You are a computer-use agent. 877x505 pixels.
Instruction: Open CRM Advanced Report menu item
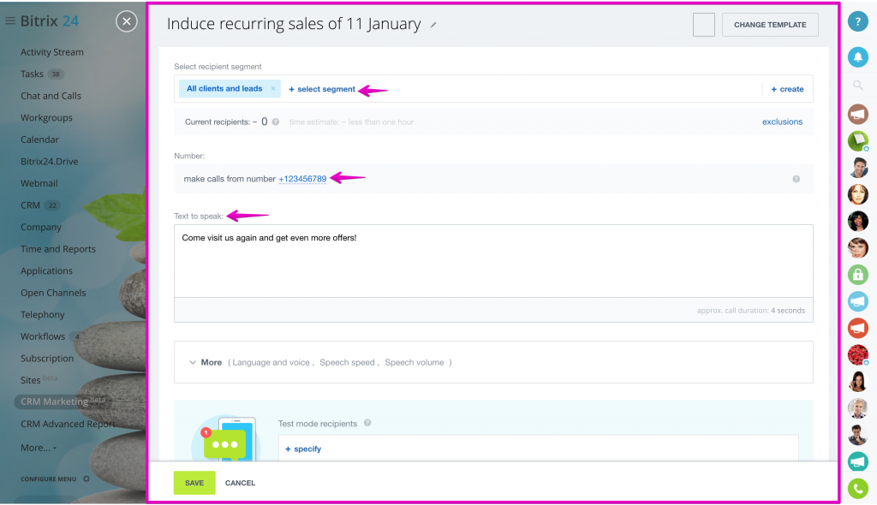(x=68, y=424)
